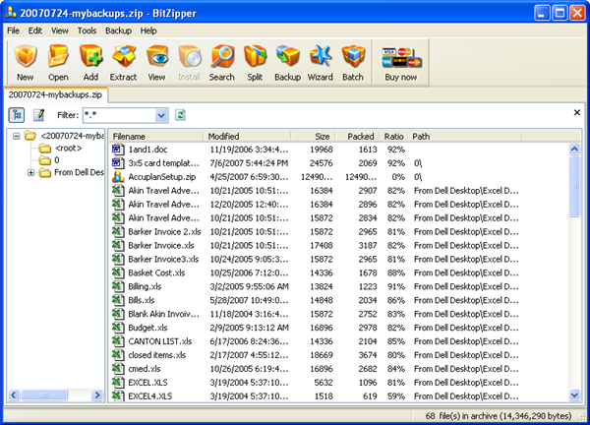Close the archive pane with the X

tap(577, 112)
